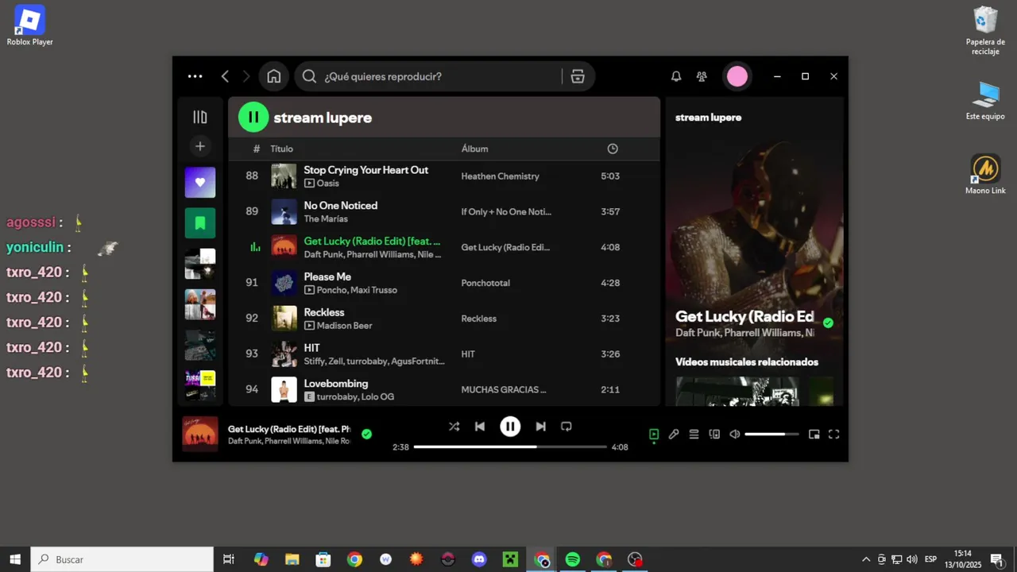
Task: Select the song Lovebombing
Action: (336, 384)
